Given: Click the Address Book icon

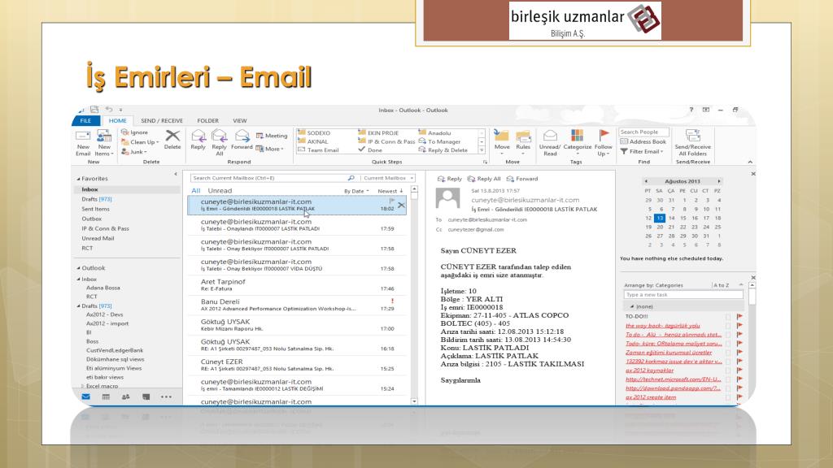Looking at the screenshot, I should pos(624,141).
